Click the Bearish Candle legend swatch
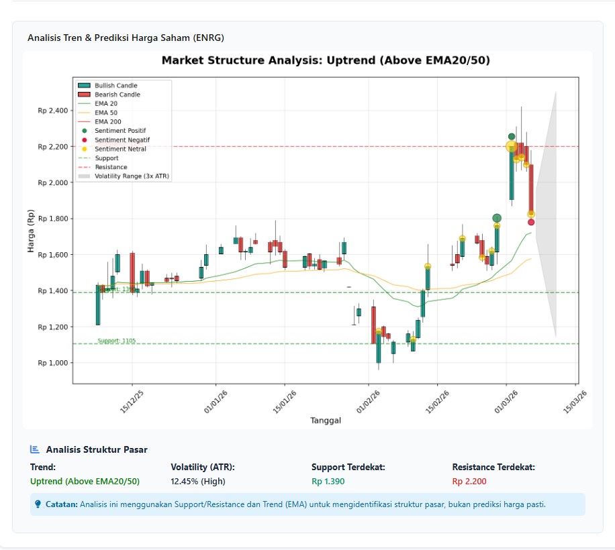The width and height of the screenshot is (615, 550). [x=84, y=95]
